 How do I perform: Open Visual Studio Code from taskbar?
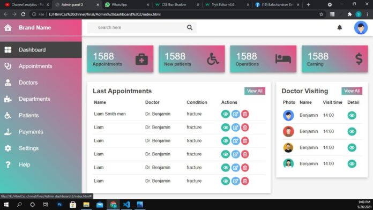pyautogui.click(x=126, y=205)
